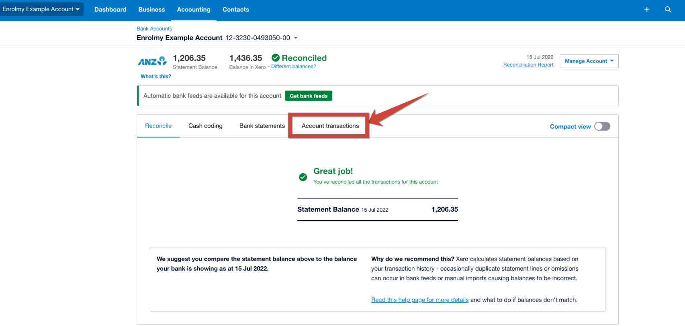Viewport: 685px width, 326px height.
Task: Click the plus create-new icon
Action: [x=647, y=9]
